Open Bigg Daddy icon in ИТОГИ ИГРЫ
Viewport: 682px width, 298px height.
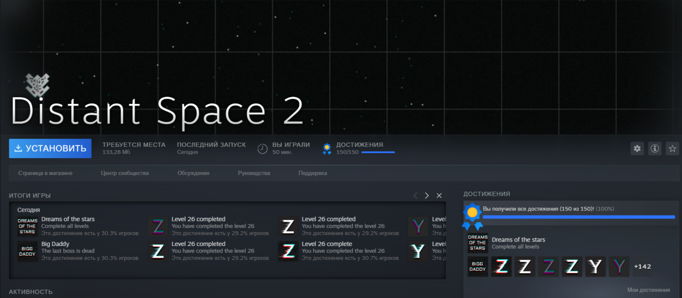point(27,251)
